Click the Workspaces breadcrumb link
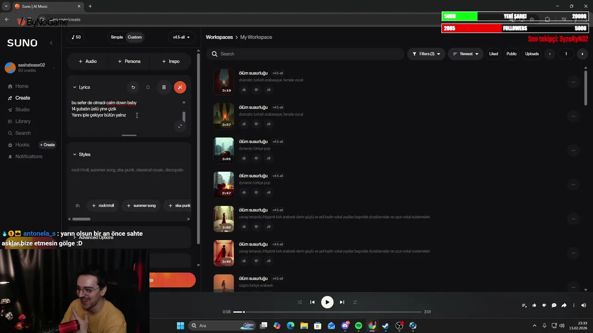The image size is (593, 333). pos(219,37)
